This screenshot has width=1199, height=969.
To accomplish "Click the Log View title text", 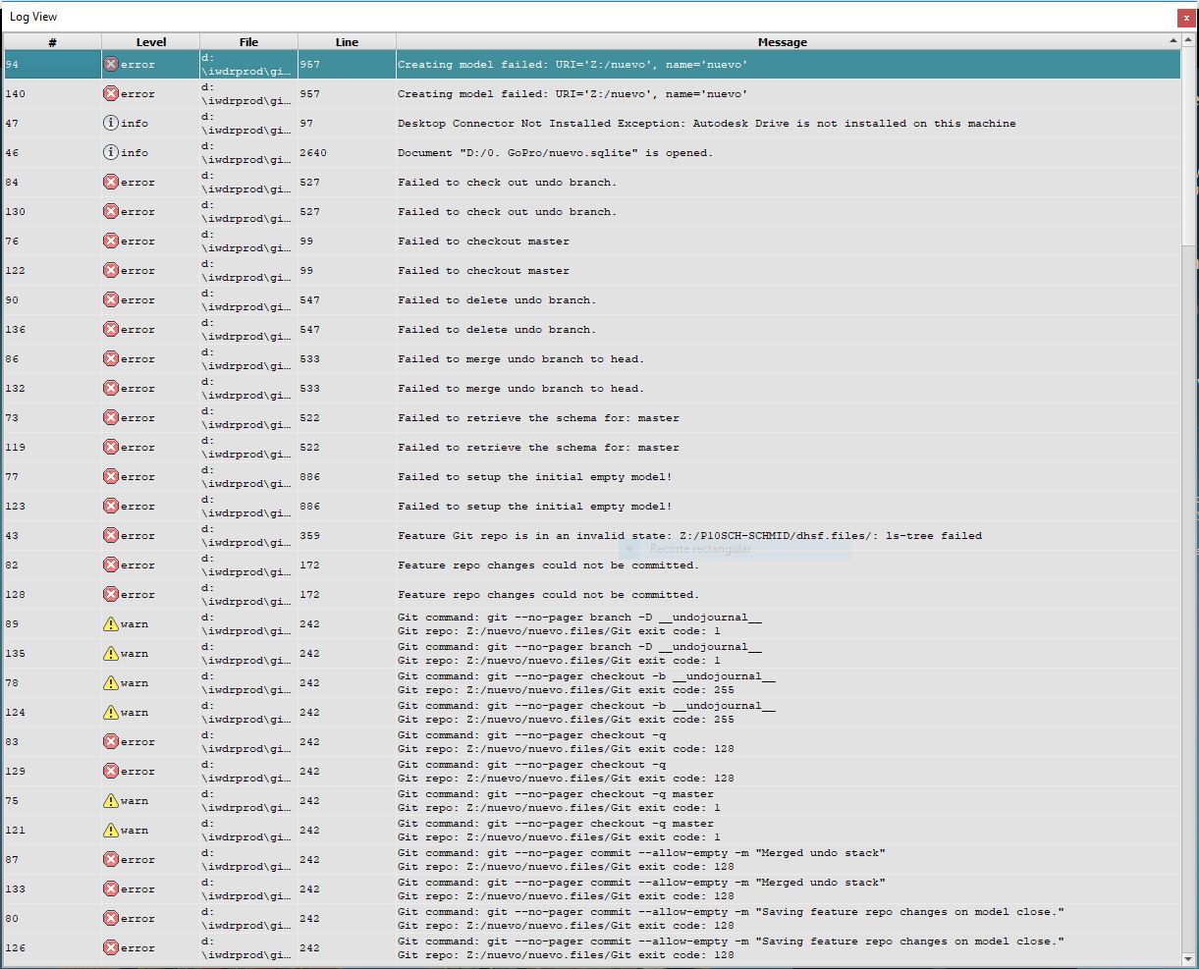I will coord(33,17).
